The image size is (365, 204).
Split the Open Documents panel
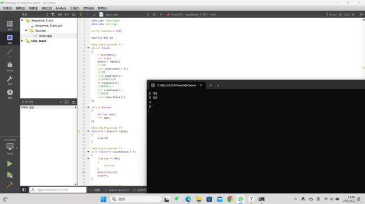67,102
